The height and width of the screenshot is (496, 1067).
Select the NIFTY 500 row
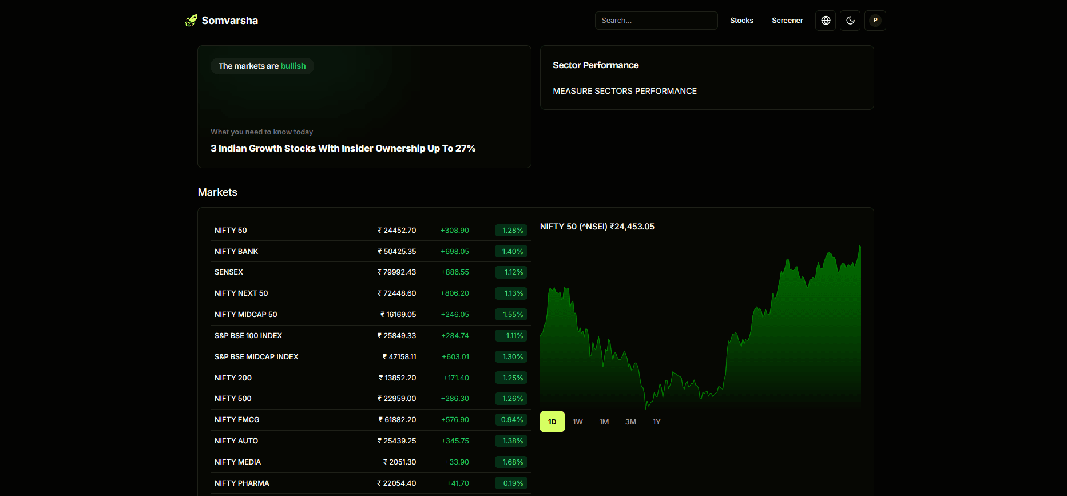(371, 399)
